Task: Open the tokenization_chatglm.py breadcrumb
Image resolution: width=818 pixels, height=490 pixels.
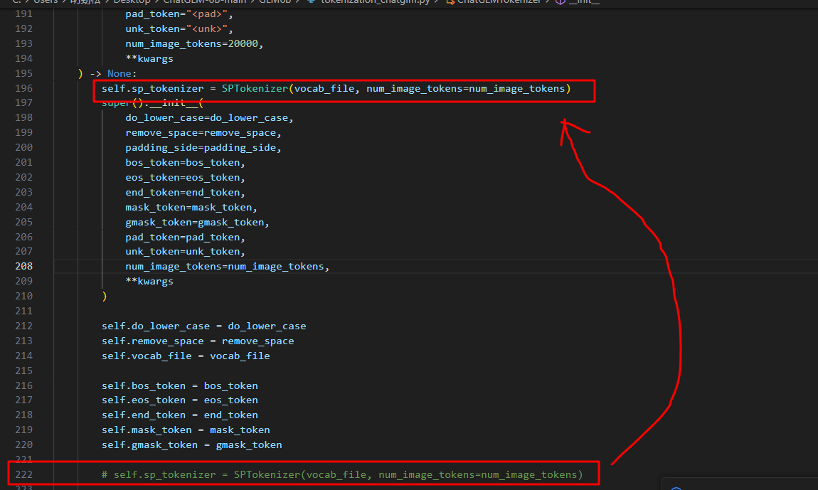Action: [x=375, y=1]
